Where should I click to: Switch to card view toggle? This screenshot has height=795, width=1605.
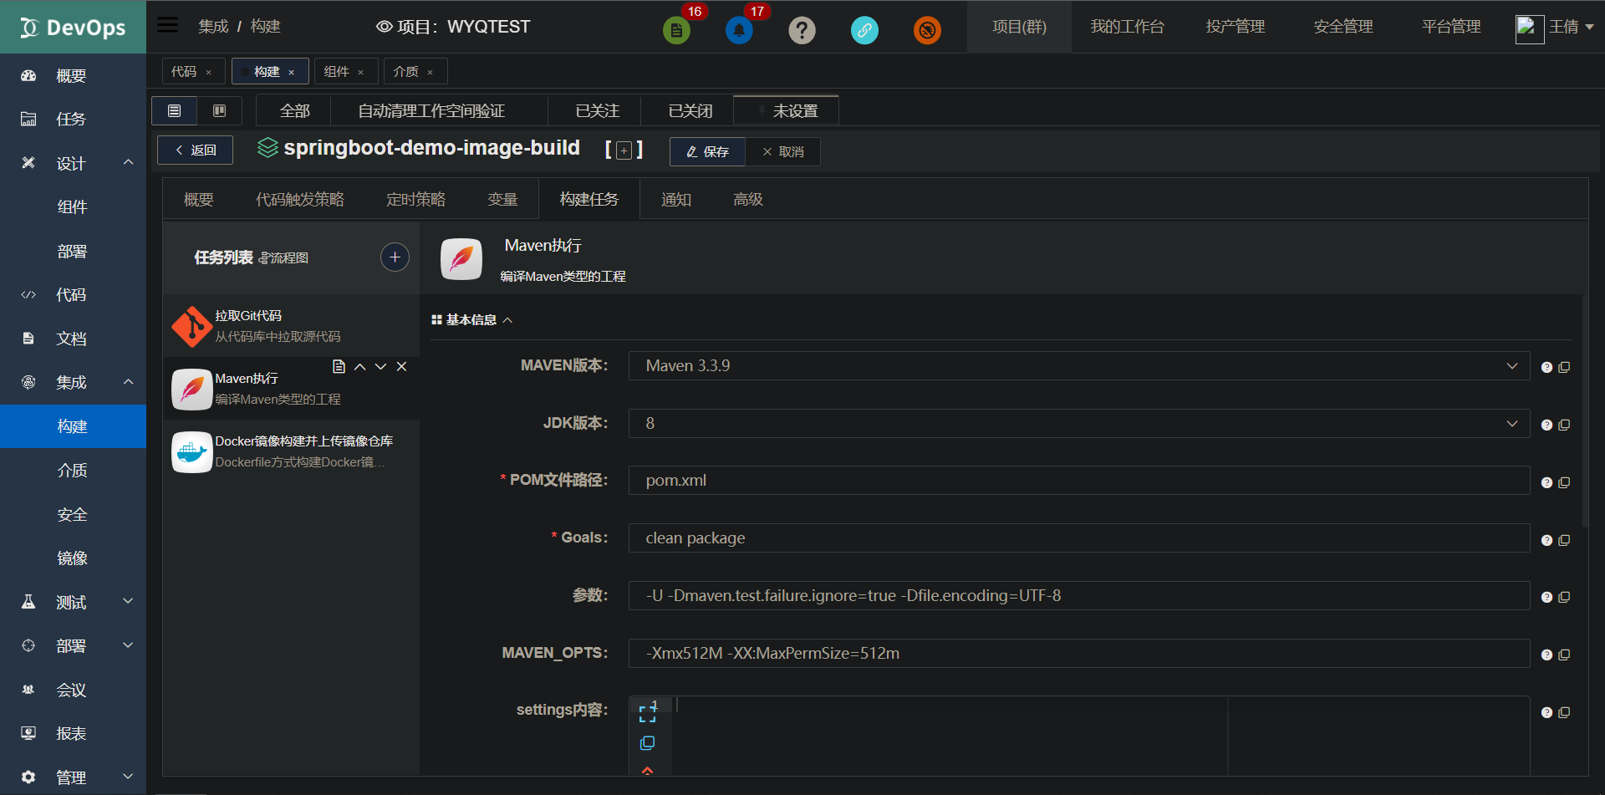click(219, 110)
